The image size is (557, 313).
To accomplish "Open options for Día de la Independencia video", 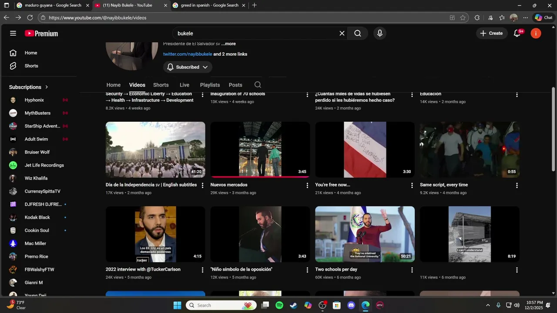I will click(202, 185).
